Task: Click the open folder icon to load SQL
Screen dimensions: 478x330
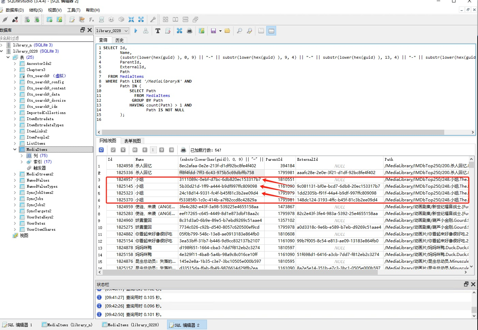Action: coord(227,31)
